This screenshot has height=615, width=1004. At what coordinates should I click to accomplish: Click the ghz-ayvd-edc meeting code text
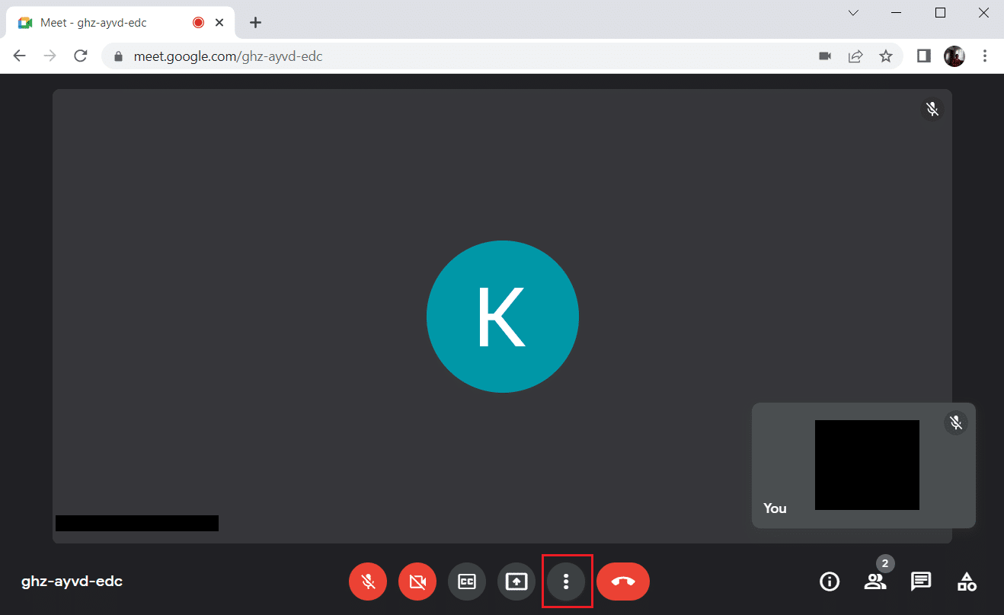(x=72, y=582)
